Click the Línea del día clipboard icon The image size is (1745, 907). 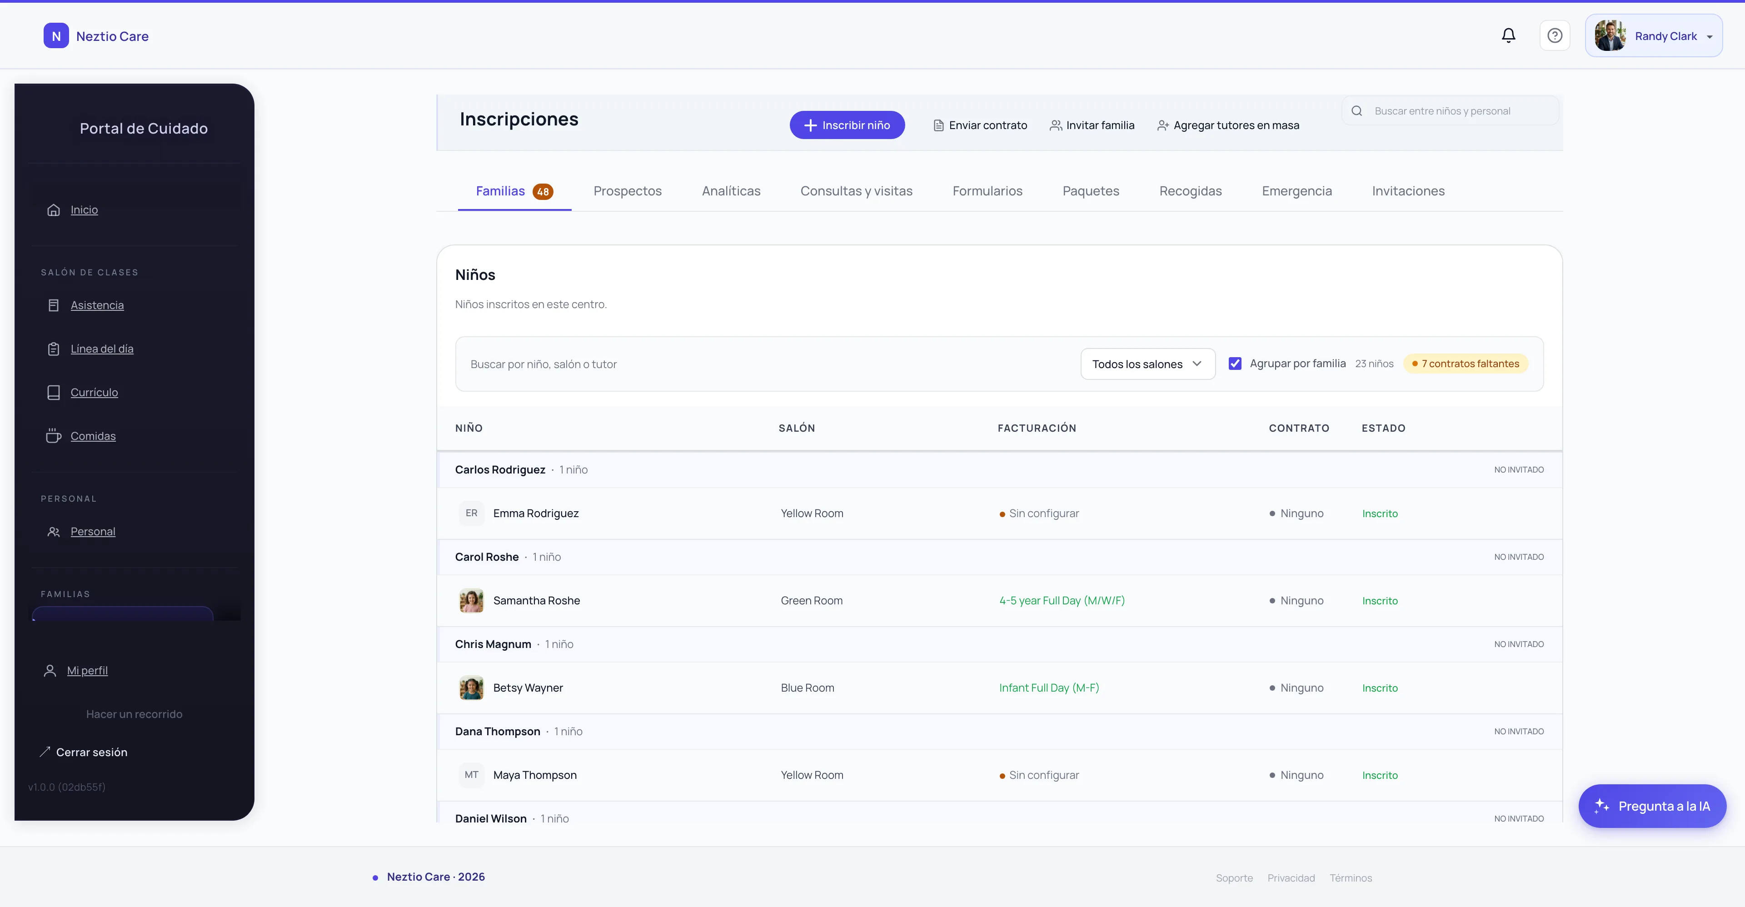(x=54, y=349)
